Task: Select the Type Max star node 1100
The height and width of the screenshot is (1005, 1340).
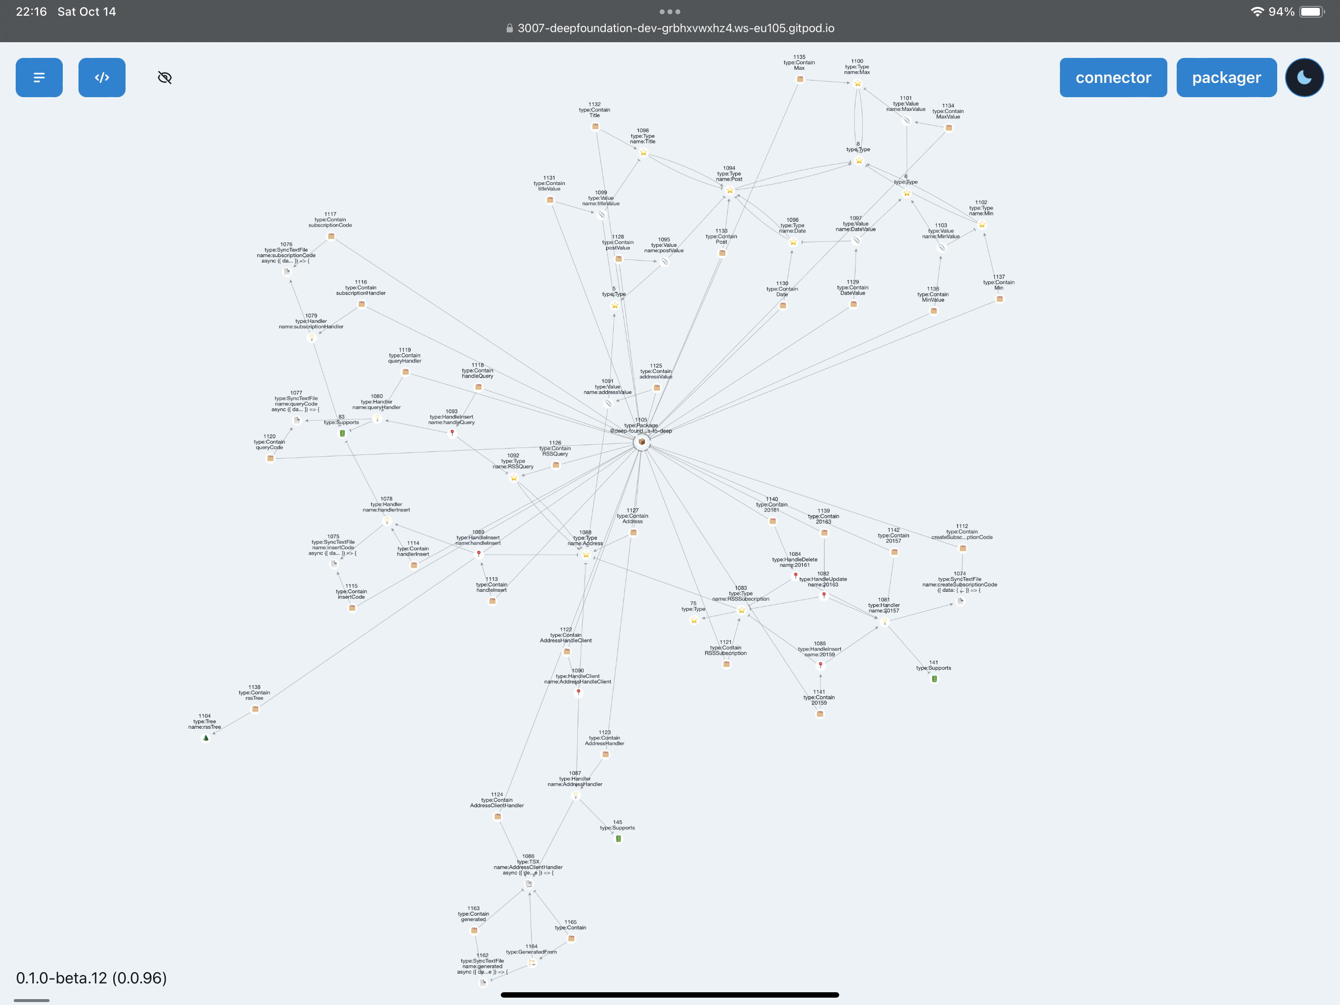Action: point(858,83)
